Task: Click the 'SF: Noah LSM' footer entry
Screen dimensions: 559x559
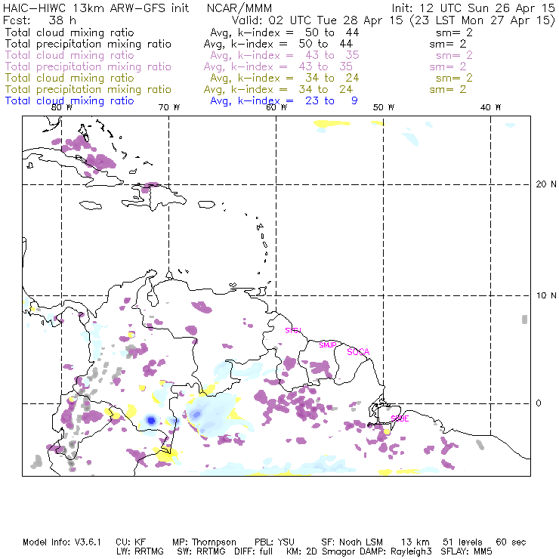Action: (352, 542)
